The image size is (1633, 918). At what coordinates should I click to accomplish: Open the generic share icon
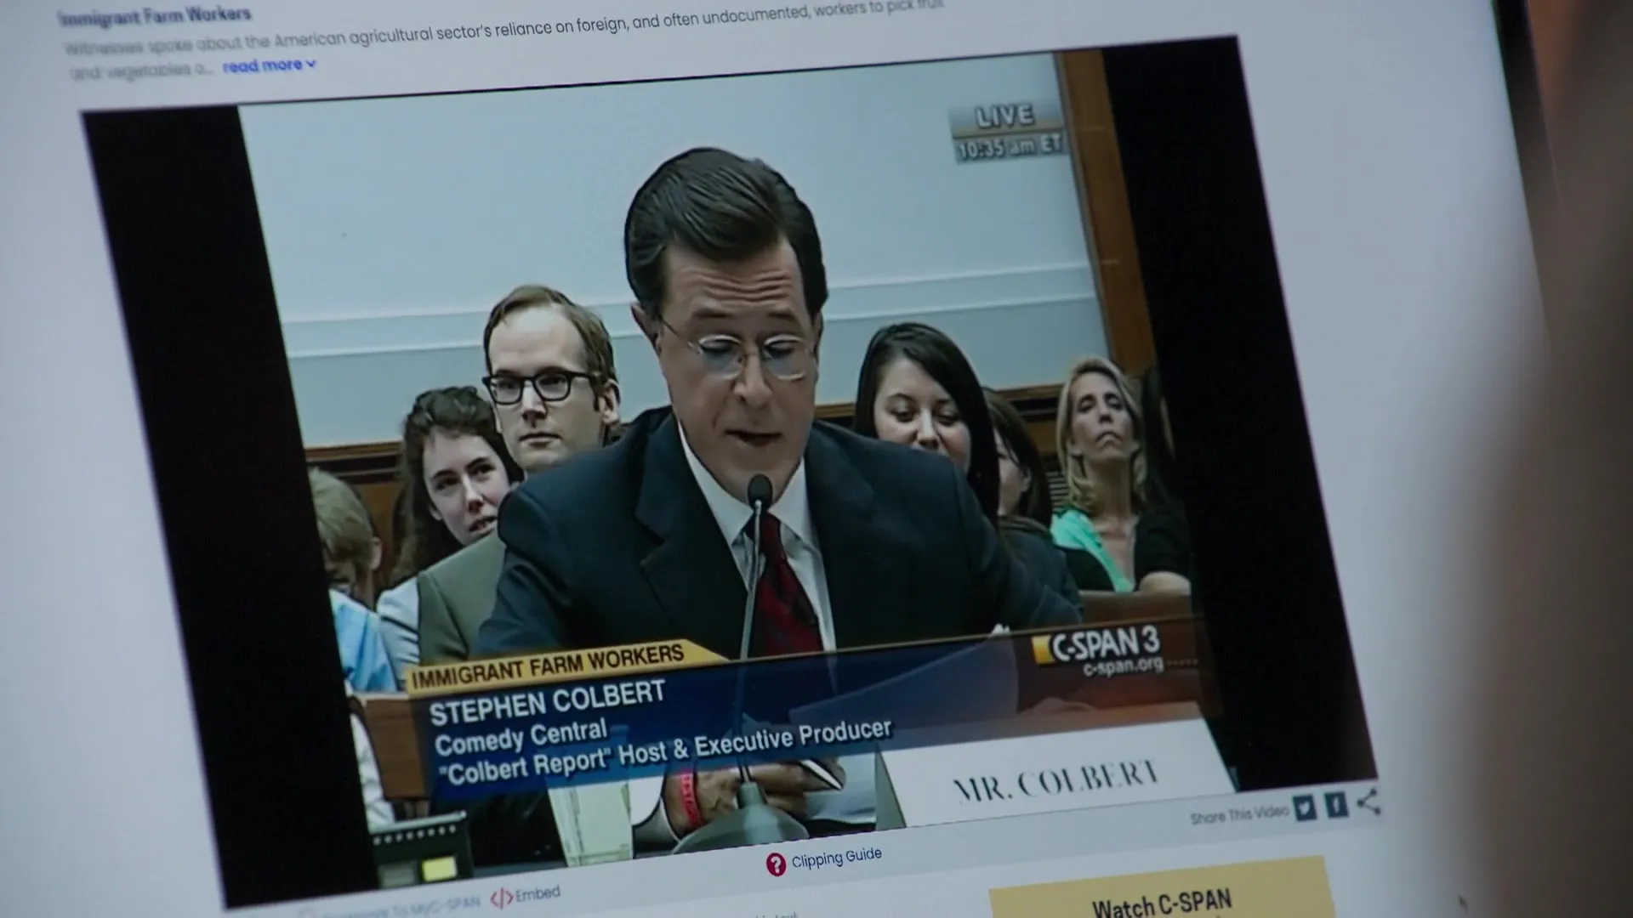tap(1368, 801)
